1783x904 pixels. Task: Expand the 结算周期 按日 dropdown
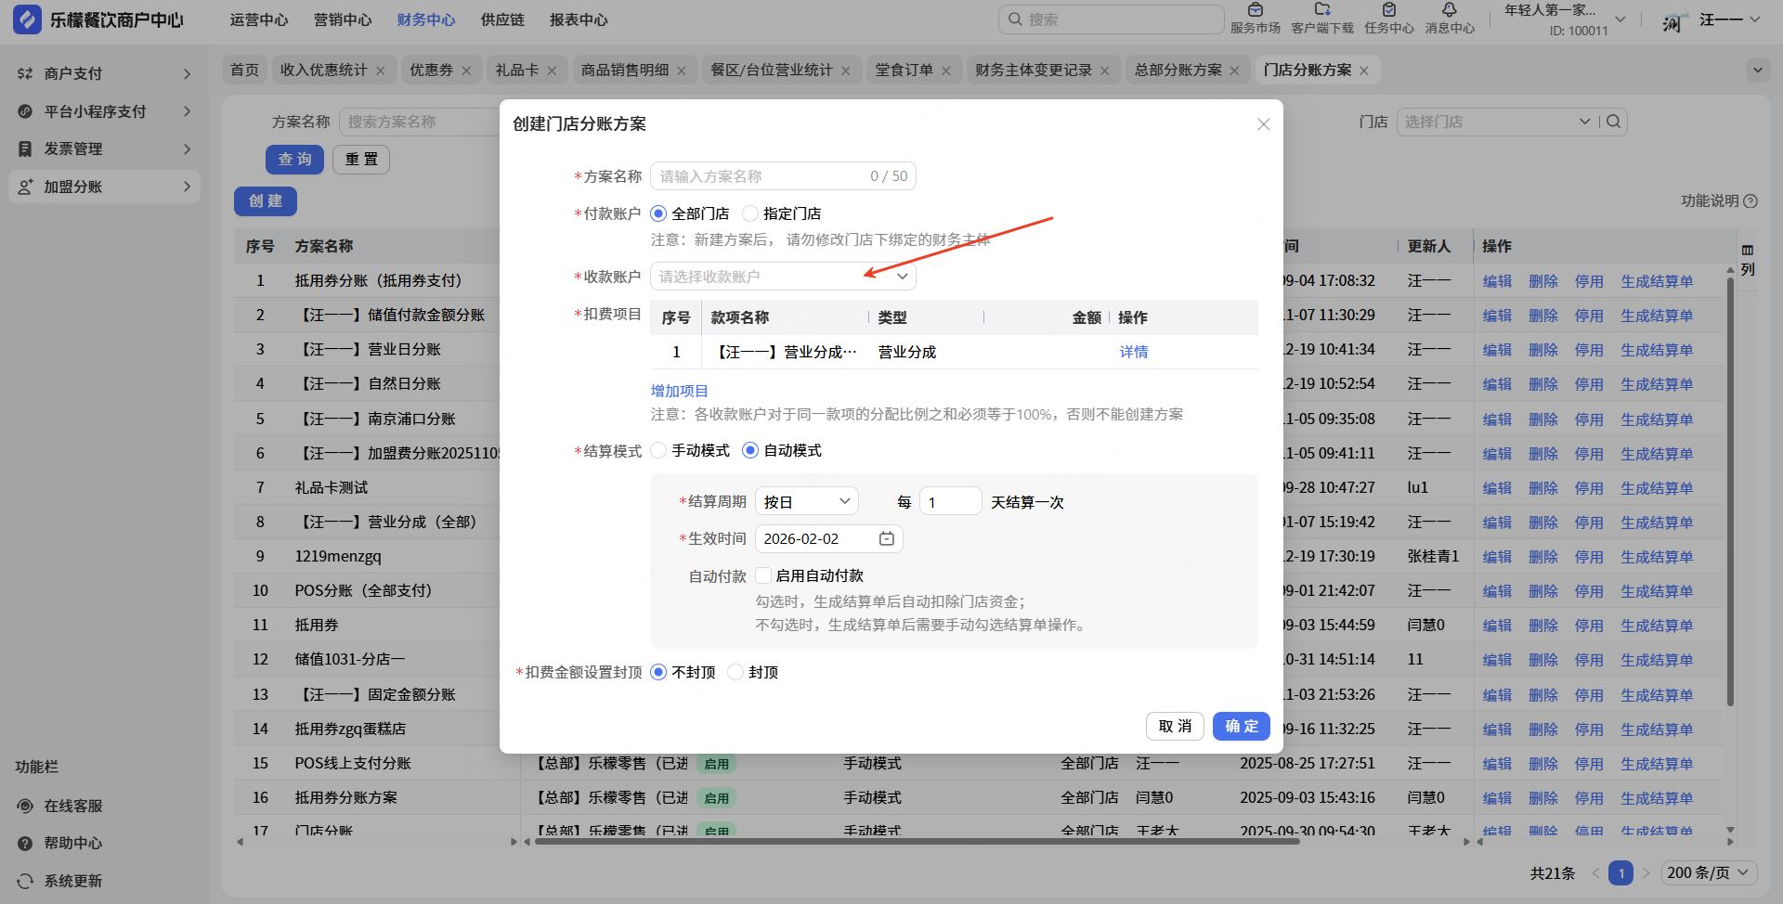click(x=806, y=502)
